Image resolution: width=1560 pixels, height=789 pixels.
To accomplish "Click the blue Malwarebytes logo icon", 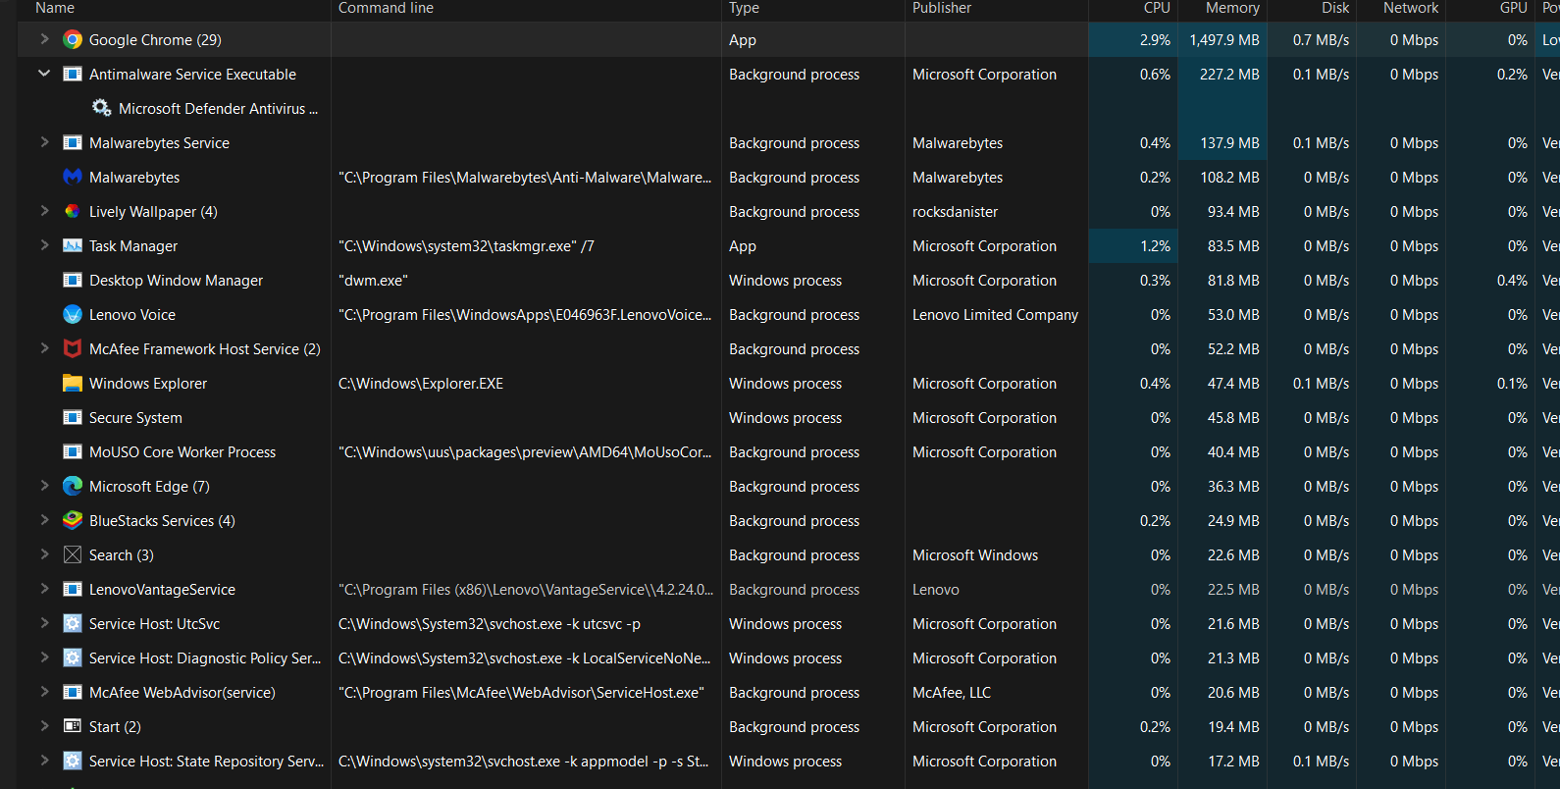I will pos(73,177).
